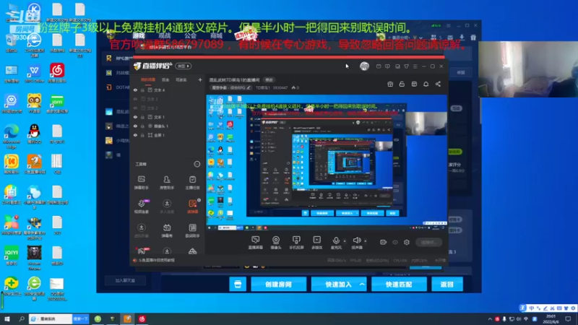
Task: Select the 文本 1 source row
Action: click(168, 117)
